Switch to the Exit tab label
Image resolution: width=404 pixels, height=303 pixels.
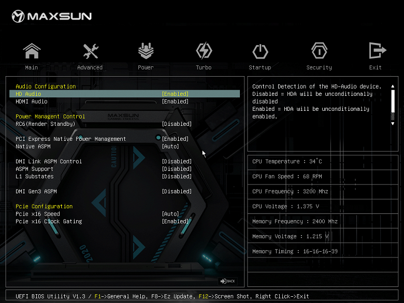tap(375, 67)
